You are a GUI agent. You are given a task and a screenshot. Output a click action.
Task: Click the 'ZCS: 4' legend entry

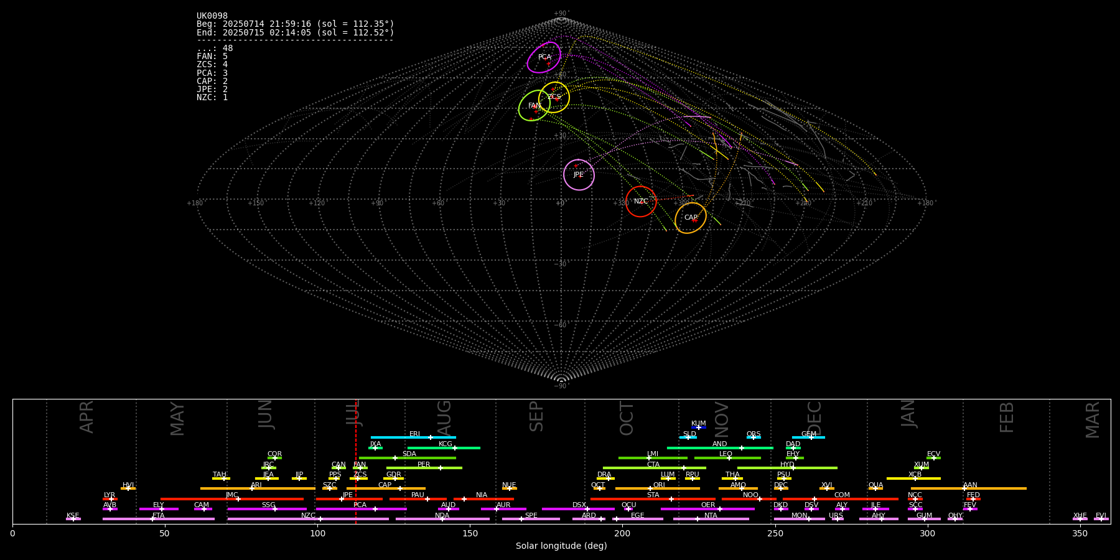(212, 65)
